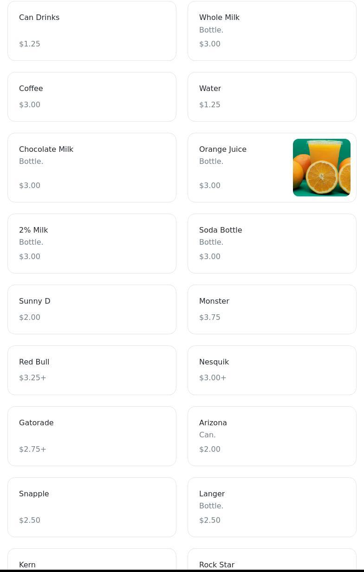Open the Can Drinks menu item
Image resolution: width=364 pixels, height=572 pixels.
tap(91, 31)
